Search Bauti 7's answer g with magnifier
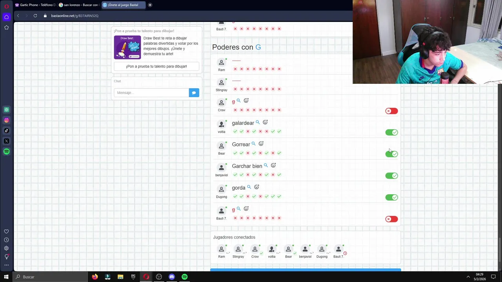502x282 pixels. tap(238, 209)
